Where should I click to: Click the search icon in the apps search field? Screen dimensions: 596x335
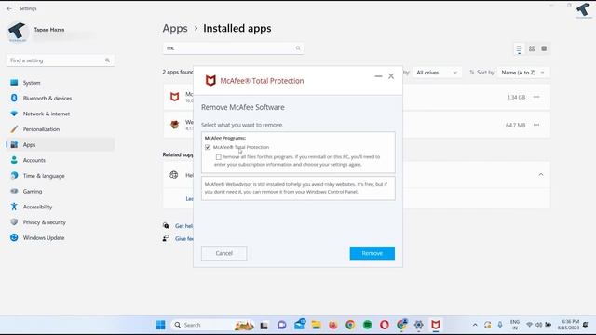298,48
